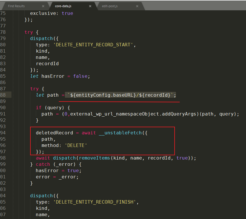Click line number 88 in the gutter
This screenshot has height=219, width=246.
point(3,95)
